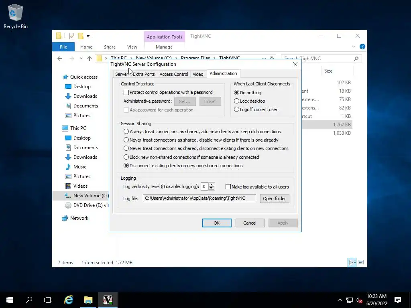Screen dimensions: 411x308
Task: Open Quick access in navigation pane
Action: click(80, 77)
